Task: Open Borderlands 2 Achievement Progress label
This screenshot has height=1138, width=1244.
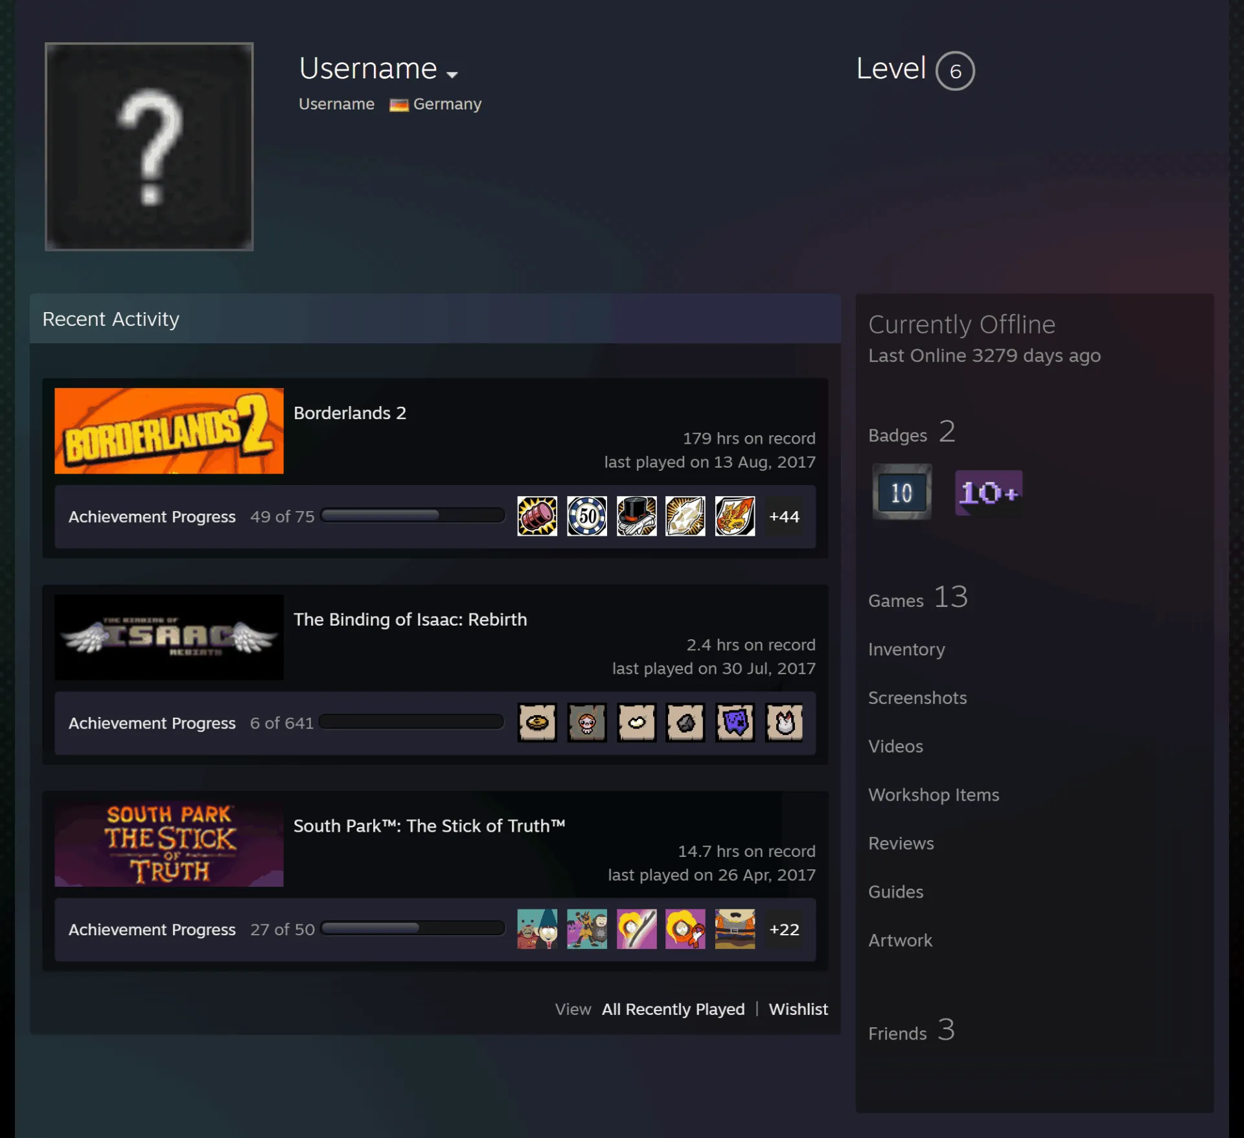Action: 152,517
